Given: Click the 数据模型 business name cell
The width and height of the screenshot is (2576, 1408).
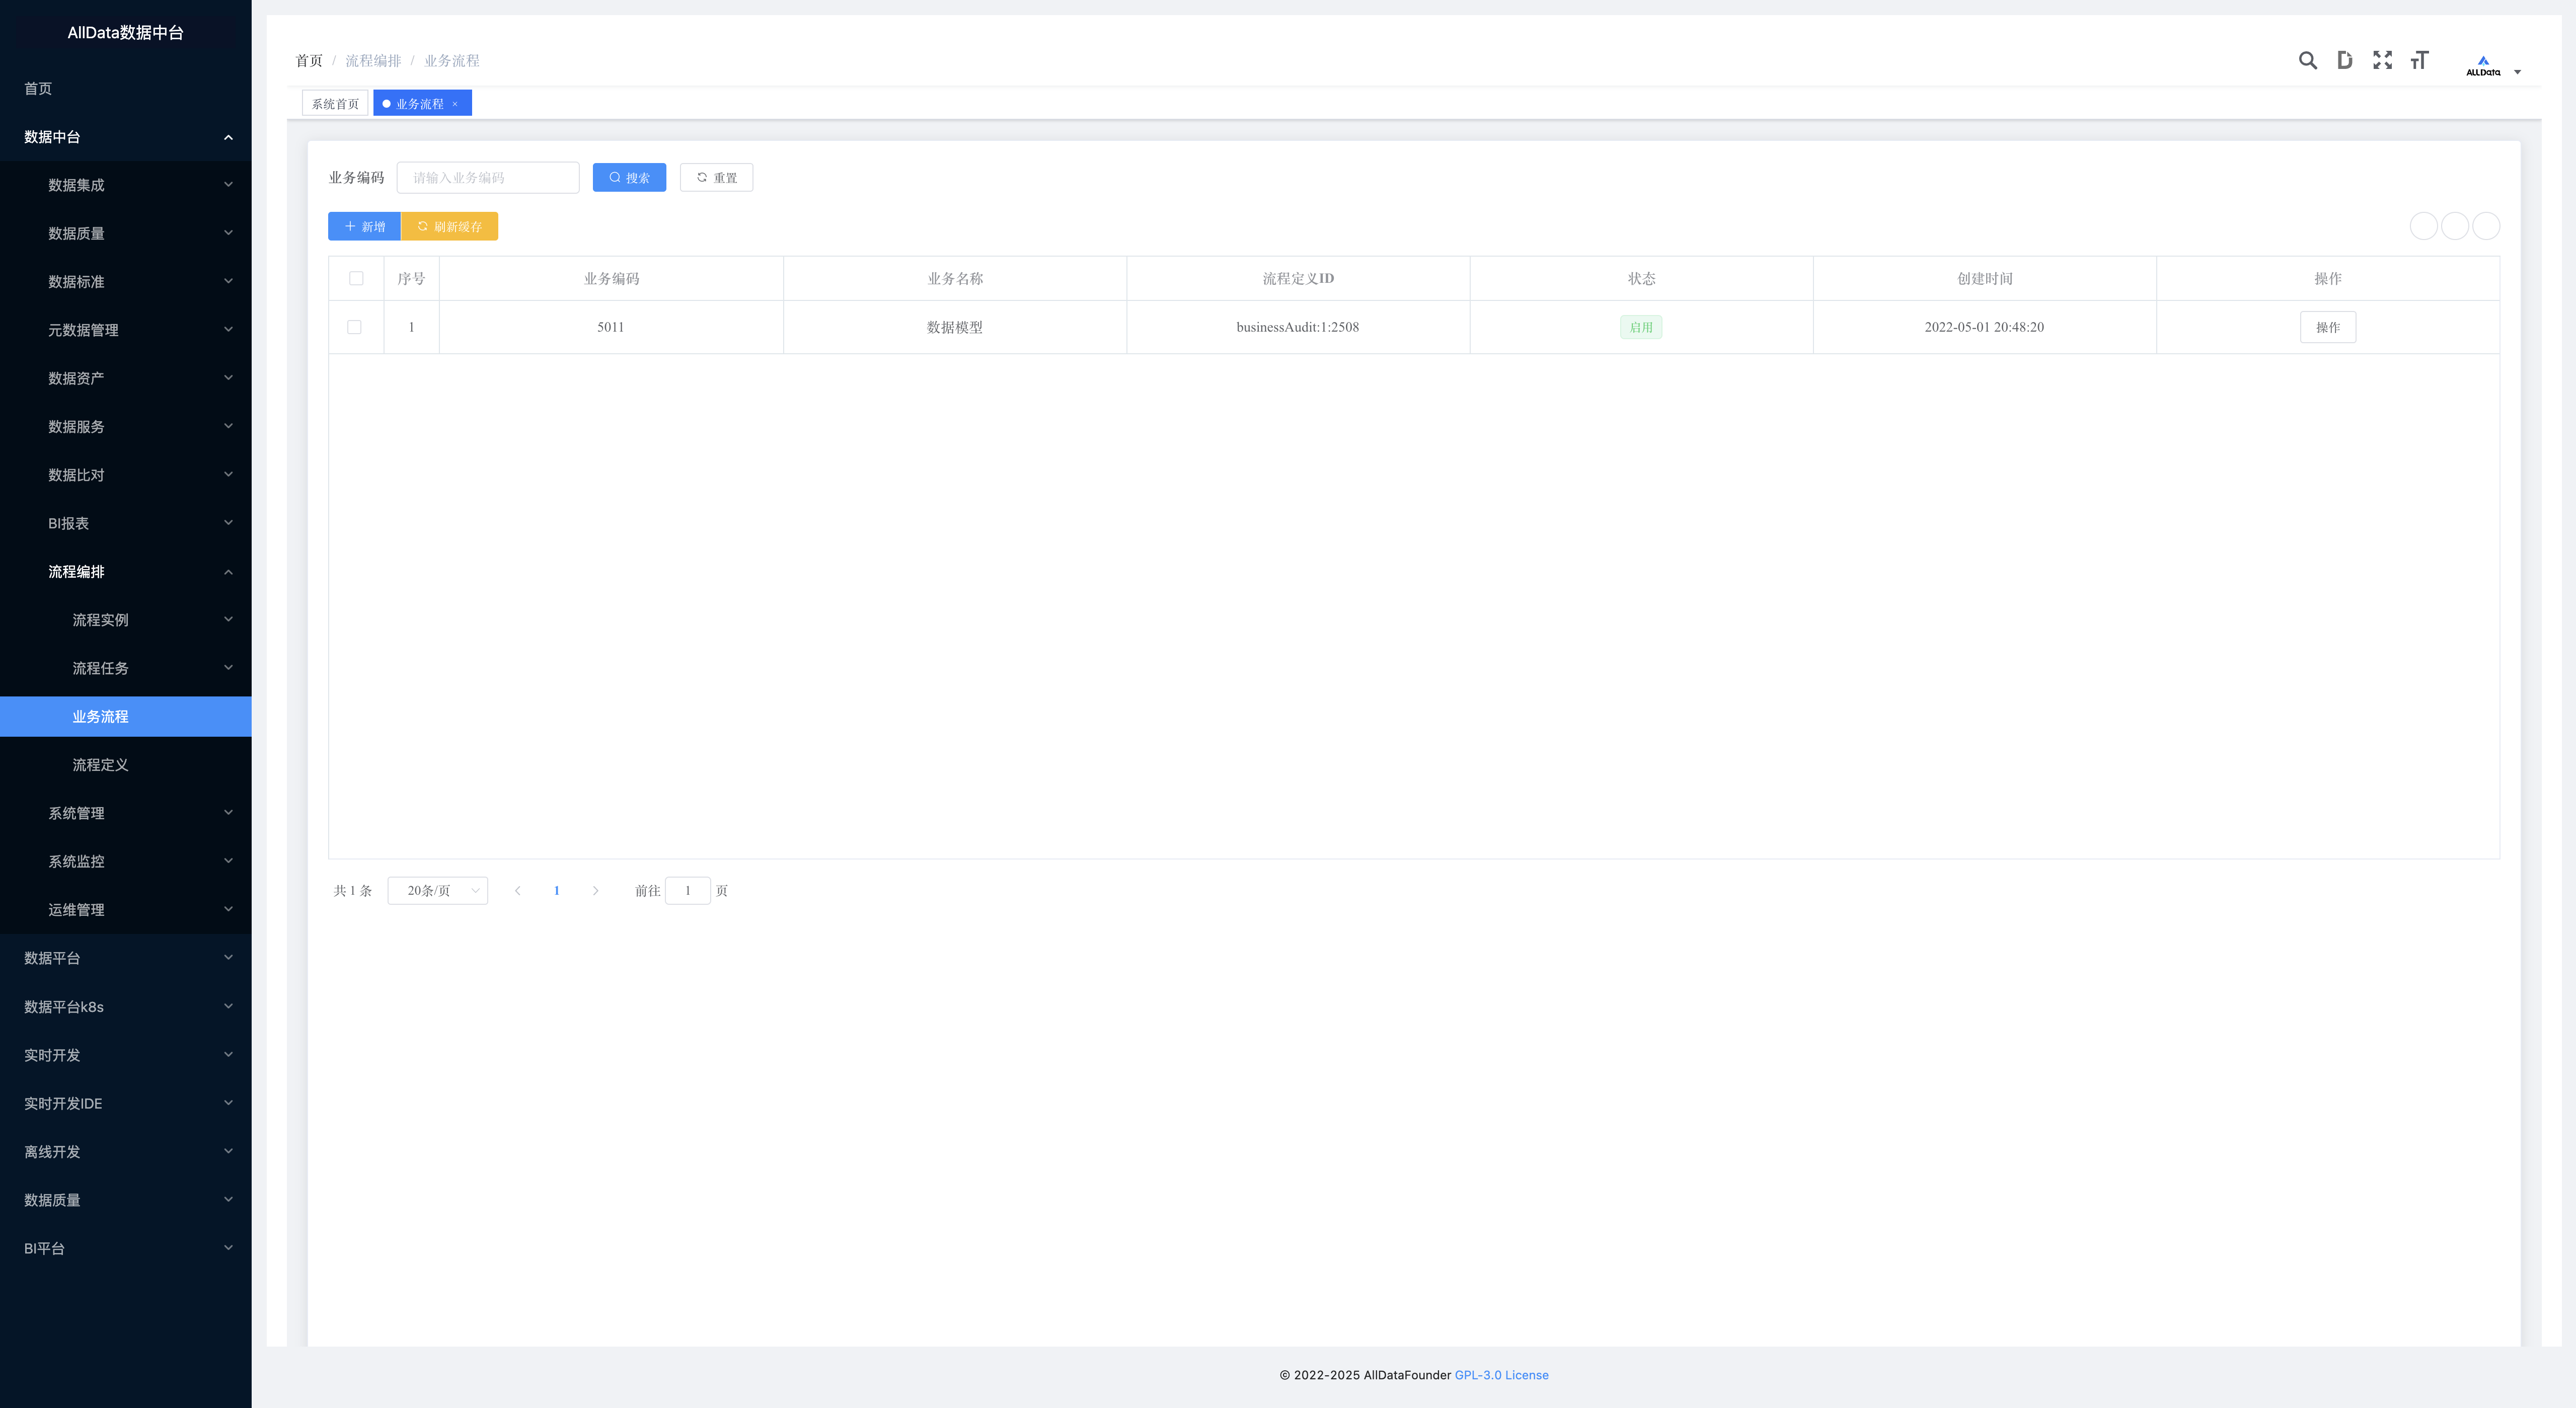Looking at the screenshot, I should [x=954, y=327].
